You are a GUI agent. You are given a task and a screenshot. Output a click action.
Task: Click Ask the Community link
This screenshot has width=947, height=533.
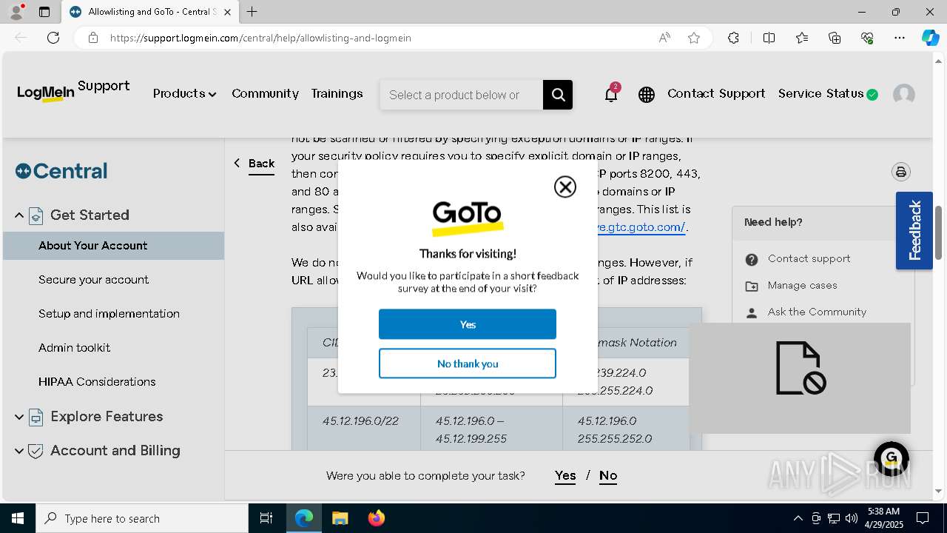[x=817, y=312]
